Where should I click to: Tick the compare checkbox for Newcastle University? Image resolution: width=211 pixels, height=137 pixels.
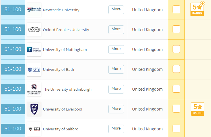click(176, 9)
